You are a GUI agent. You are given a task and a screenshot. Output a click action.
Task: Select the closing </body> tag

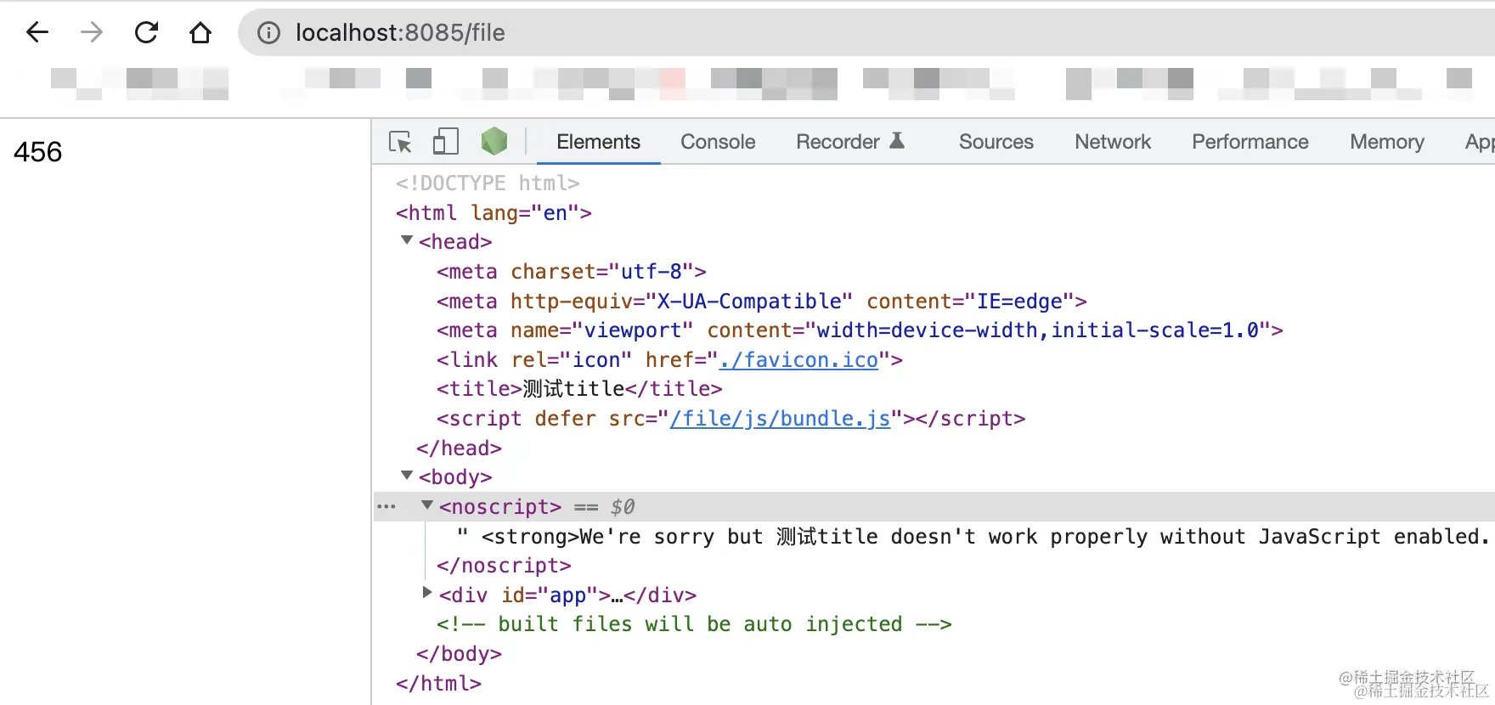click(x=459, y=654)
